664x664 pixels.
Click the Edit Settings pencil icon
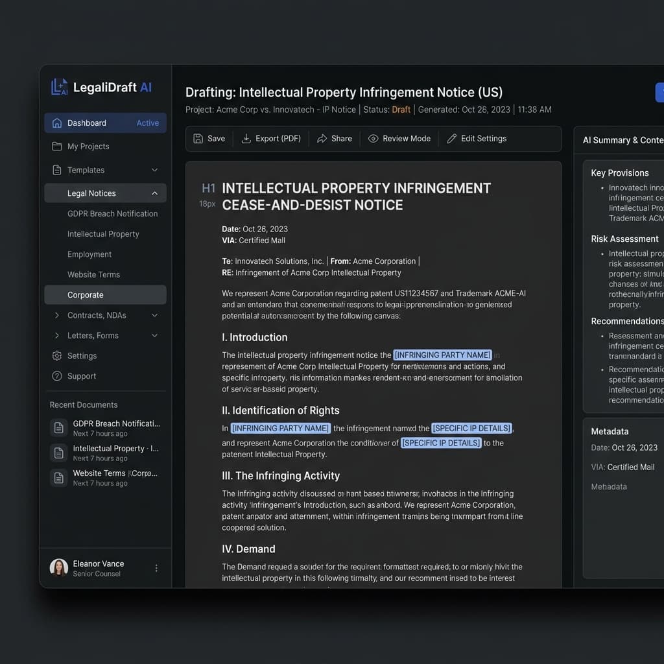(x=451, y=139)
